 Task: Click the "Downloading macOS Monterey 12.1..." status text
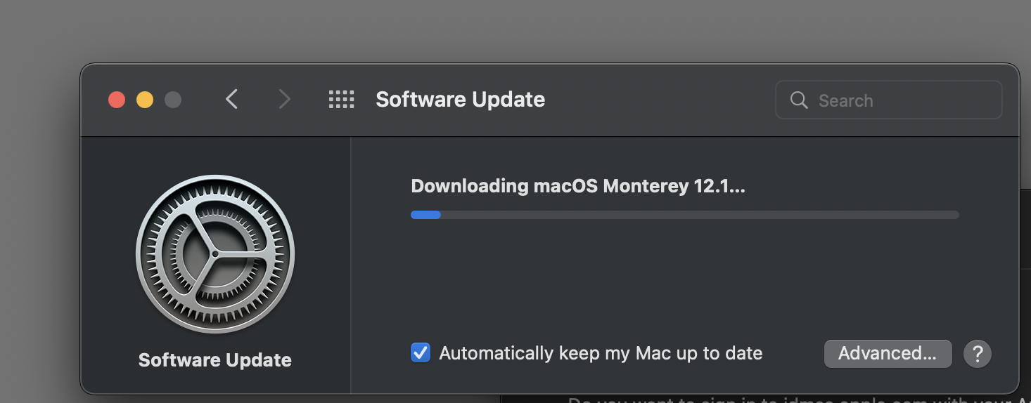point(577,186)
